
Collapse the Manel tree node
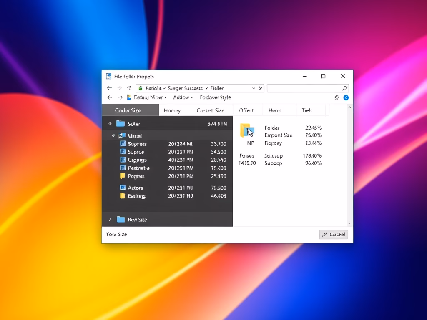click(x=113, y=135)
